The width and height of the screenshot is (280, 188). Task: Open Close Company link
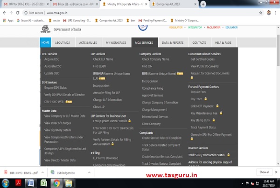click(x=151, y=124)
